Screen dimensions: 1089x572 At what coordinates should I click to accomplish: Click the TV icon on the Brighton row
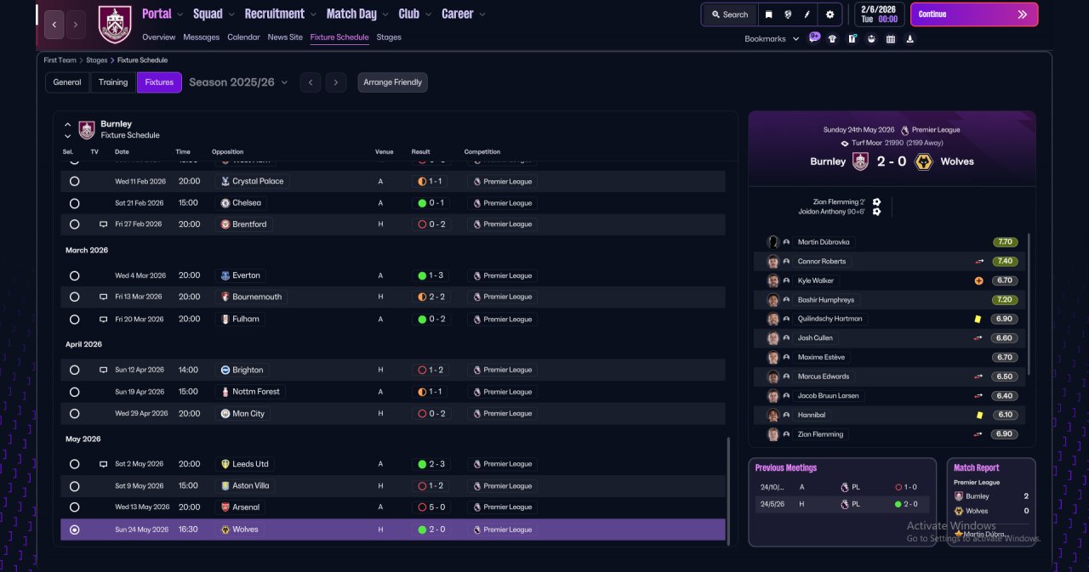[103, 370]
